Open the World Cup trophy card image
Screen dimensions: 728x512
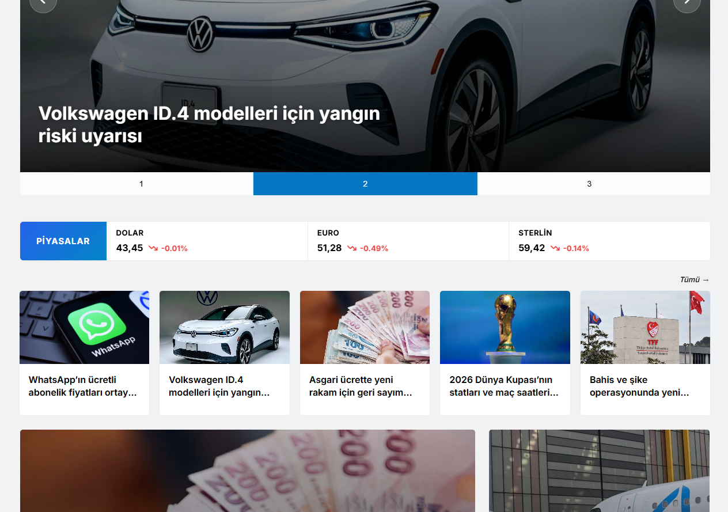tap(505, 327)
